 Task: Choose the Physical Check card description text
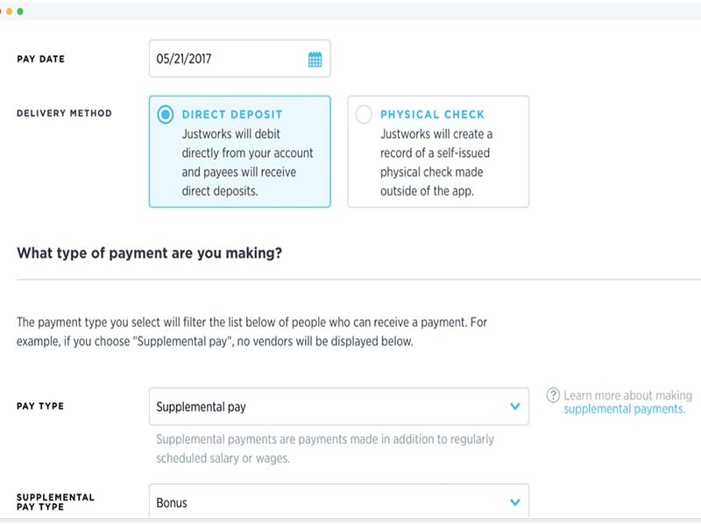click(x=436, y=163)
